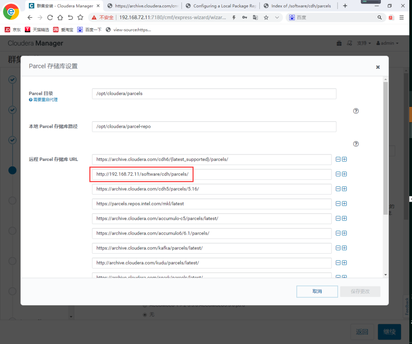Screen dimensions: 412x344
Task: Open the 京东 bookmark
Action: pos(13,30)
